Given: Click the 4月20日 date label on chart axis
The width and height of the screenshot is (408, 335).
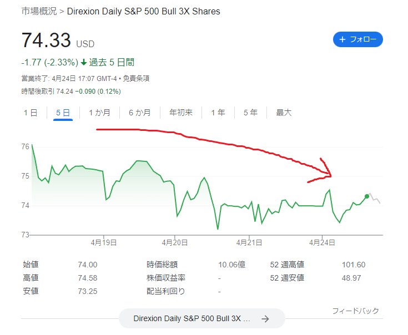Looking at the screenshot, I should [175, 242].
